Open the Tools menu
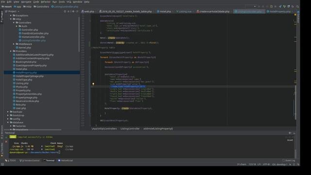Viewport: 311px width, 175px height. coord(62,2)
